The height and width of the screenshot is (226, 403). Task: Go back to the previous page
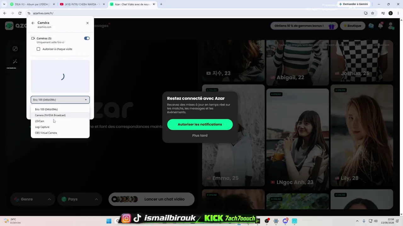[x=5, y=13]
